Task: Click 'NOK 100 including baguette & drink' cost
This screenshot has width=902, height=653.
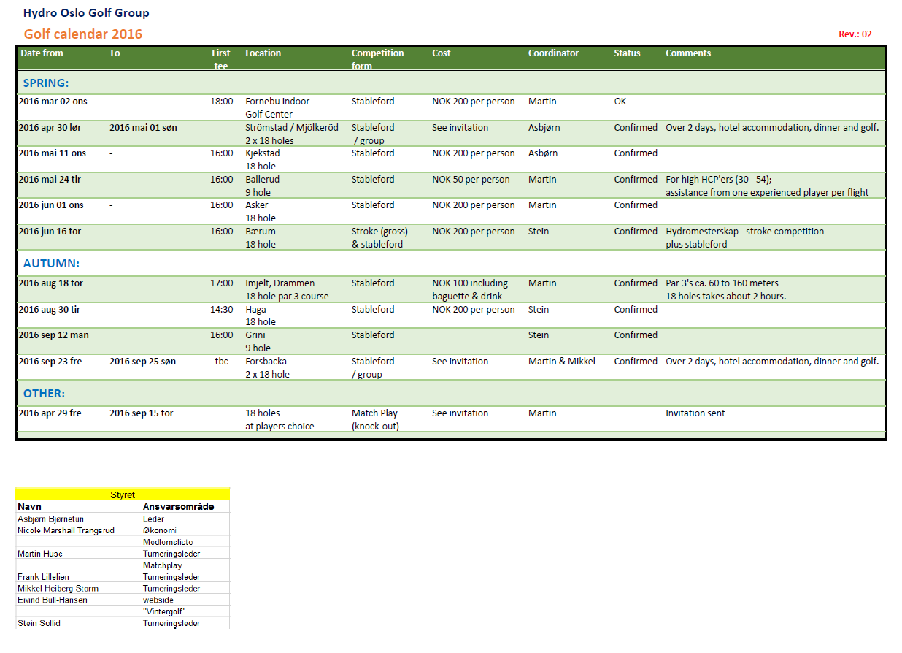Action: click(x=470, y=290)
